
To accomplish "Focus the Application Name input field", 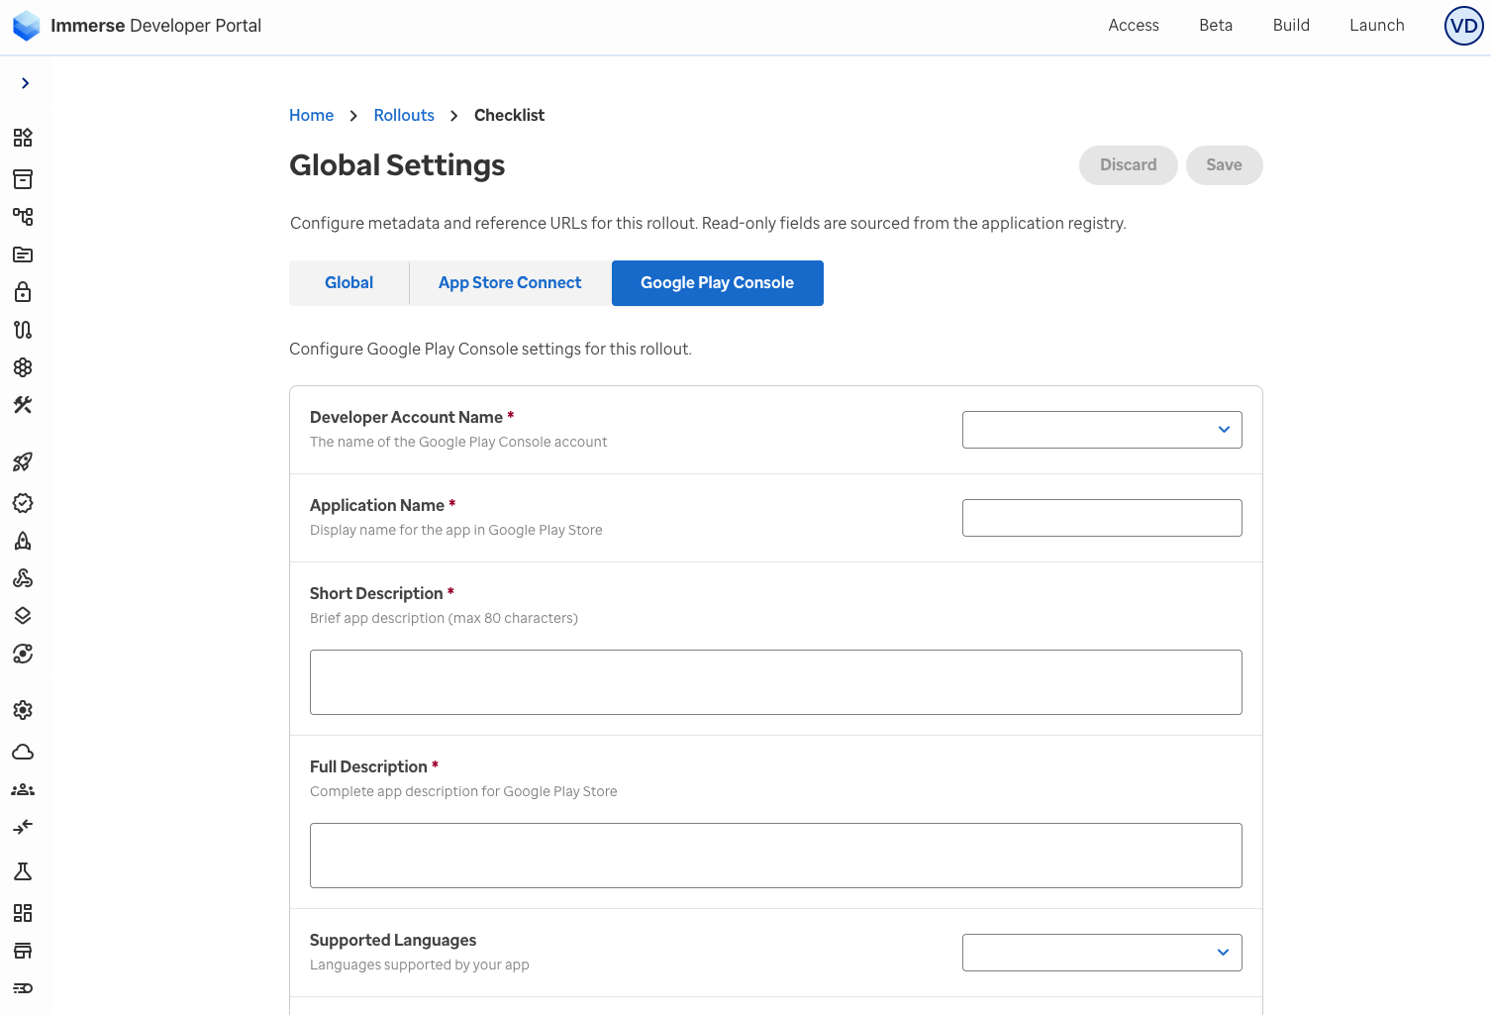I will (1102, 518).
